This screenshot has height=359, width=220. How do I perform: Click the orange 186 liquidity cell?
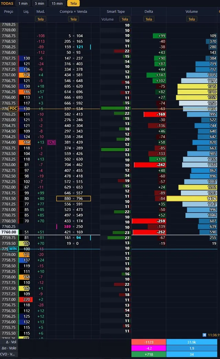click(24, 92)
